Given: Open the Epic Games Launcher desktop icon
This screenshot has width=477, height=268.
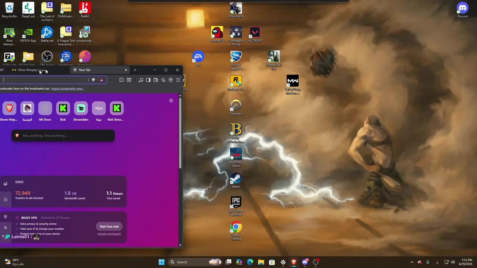Looking at the screenshot, I should tap(236, 206).
